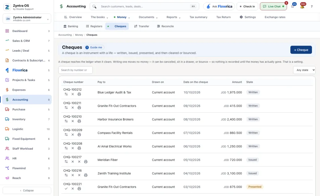This screenshot has width=320, height=196.
Task: Open Tax summary in the accounting menu
Action: pos(198,17)
